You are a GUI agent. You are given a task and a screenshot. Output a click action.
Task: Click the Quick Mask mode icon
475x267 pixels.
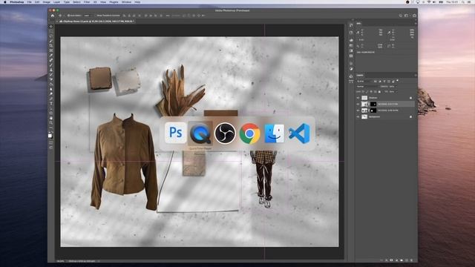[x=51, y=142]
